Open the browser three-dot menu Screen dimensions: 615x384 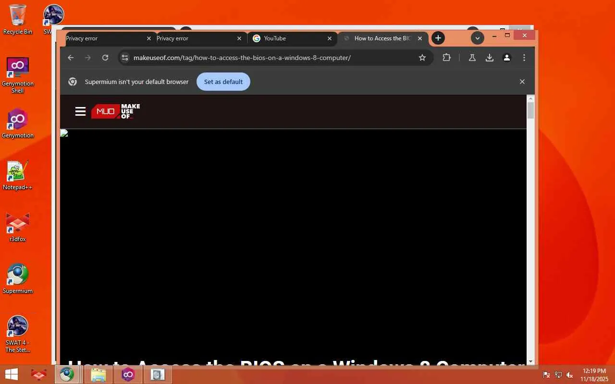click(x=524, y=58)
